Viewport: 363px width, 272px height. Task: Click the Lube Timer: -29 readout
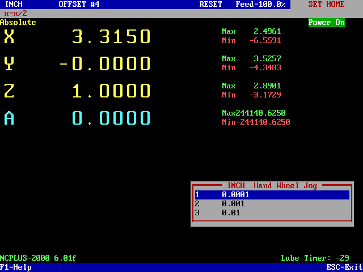coord(315,258)
